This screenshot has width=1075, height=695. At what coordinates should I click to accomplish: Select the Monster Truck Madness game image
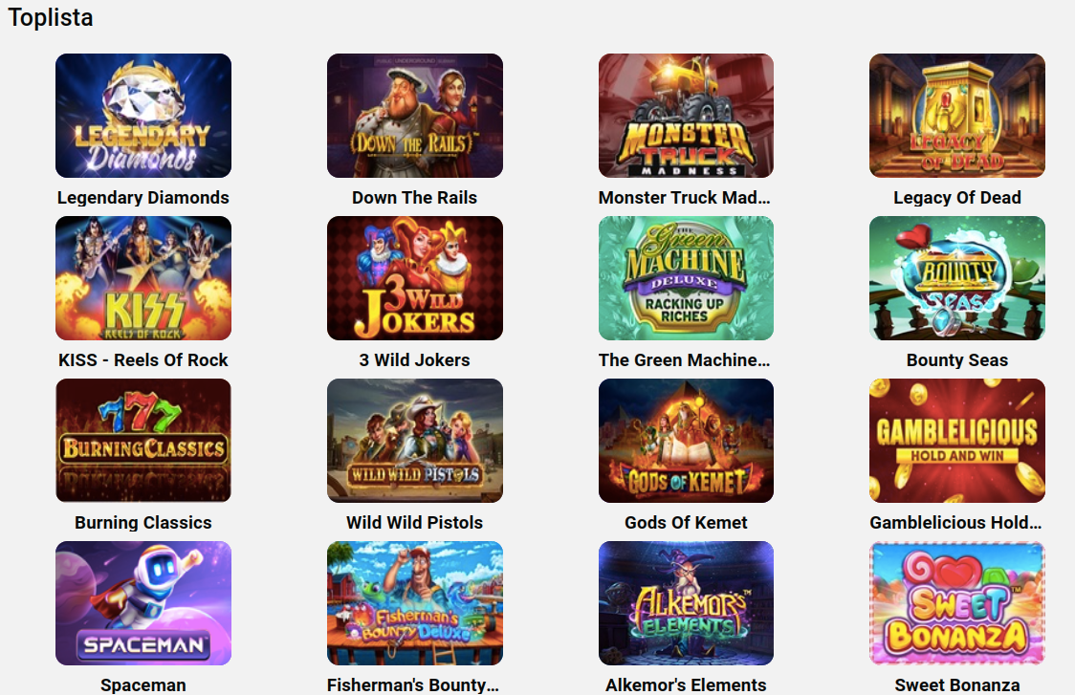pyautogui.click(x=687, y=116)
